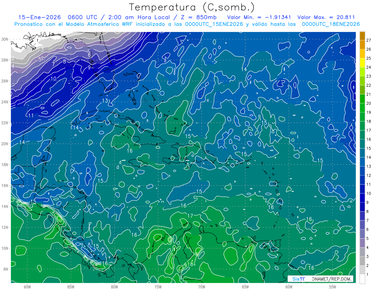Viewport: 377px width, 291px height.
Task: Click the "13" contour label near Florida
Action: click(105, 100)
